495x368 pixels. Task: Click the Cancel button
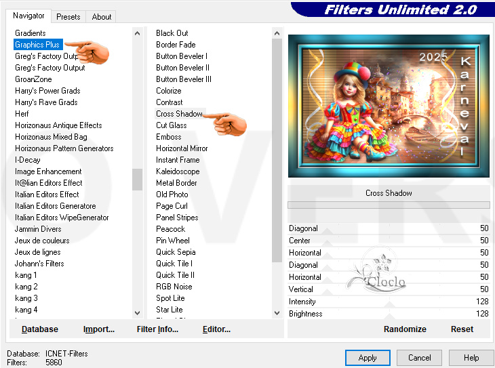[419, 358]
